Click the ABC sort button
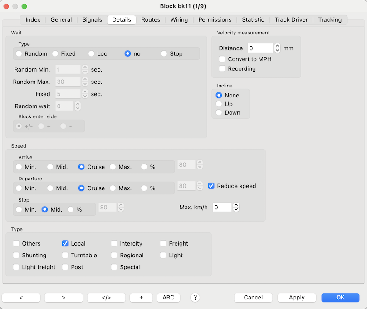Screen dimensions: 367x309 coord(168,298)
